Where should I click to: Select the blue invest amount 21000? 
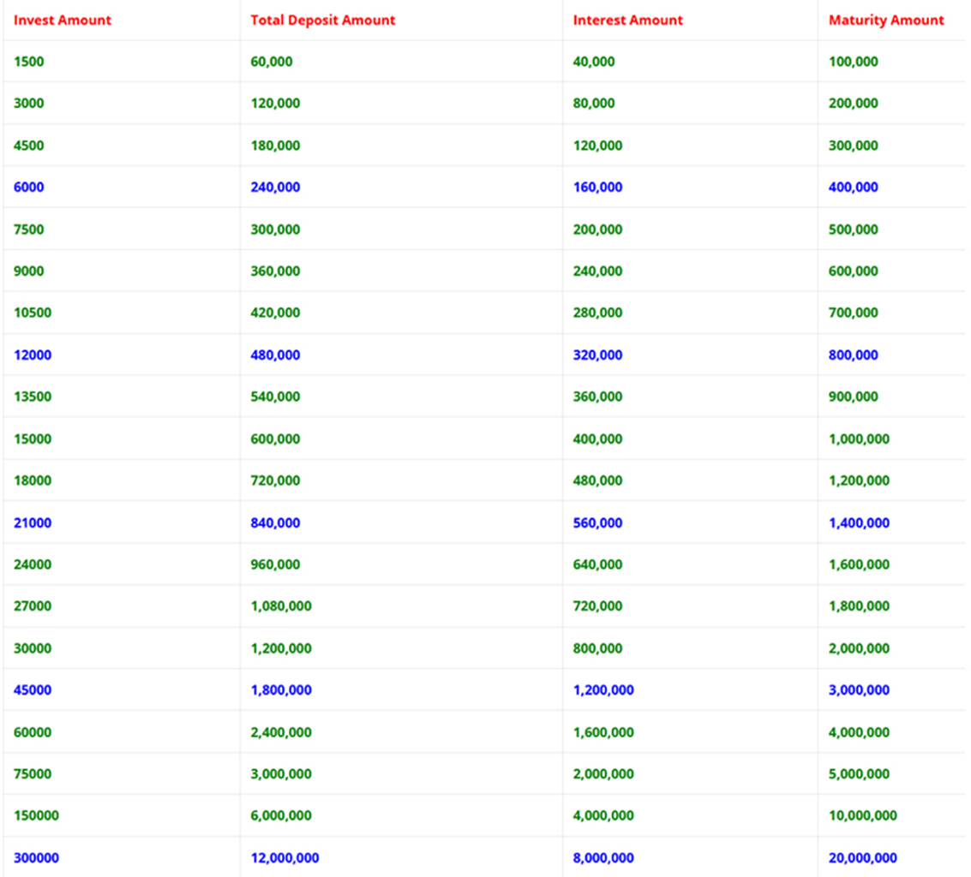click(x=33, y=522)
